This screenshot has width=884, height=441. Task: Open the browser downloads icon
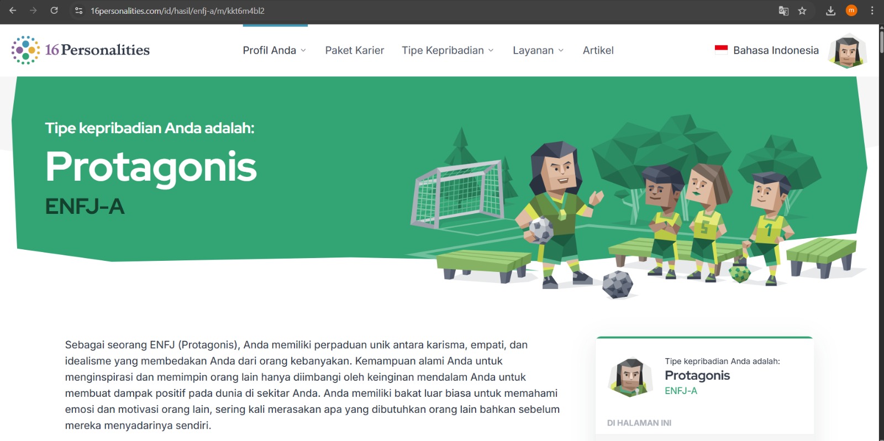(x=830, y=11)
